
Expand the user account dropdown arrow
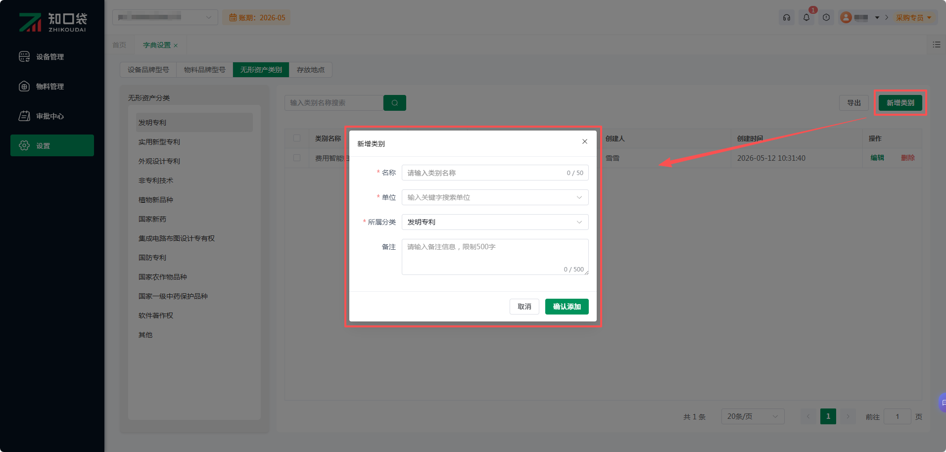[877, 18]
